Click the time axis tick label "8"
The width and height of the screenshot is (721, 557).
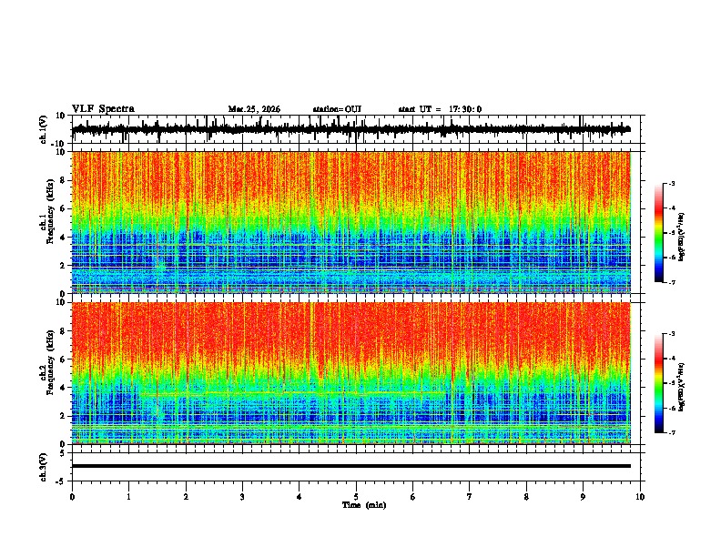point(526,497)
